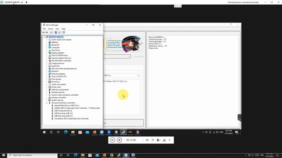The height and width of the screenshot is (158, 282).
Task: Minimize the recorder control bar
Action: coord(169,140)
